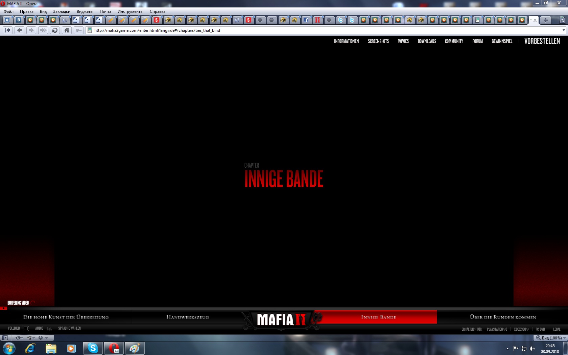Open Sprache wählen language selector
568x355 pixels.
pos(69,328)
